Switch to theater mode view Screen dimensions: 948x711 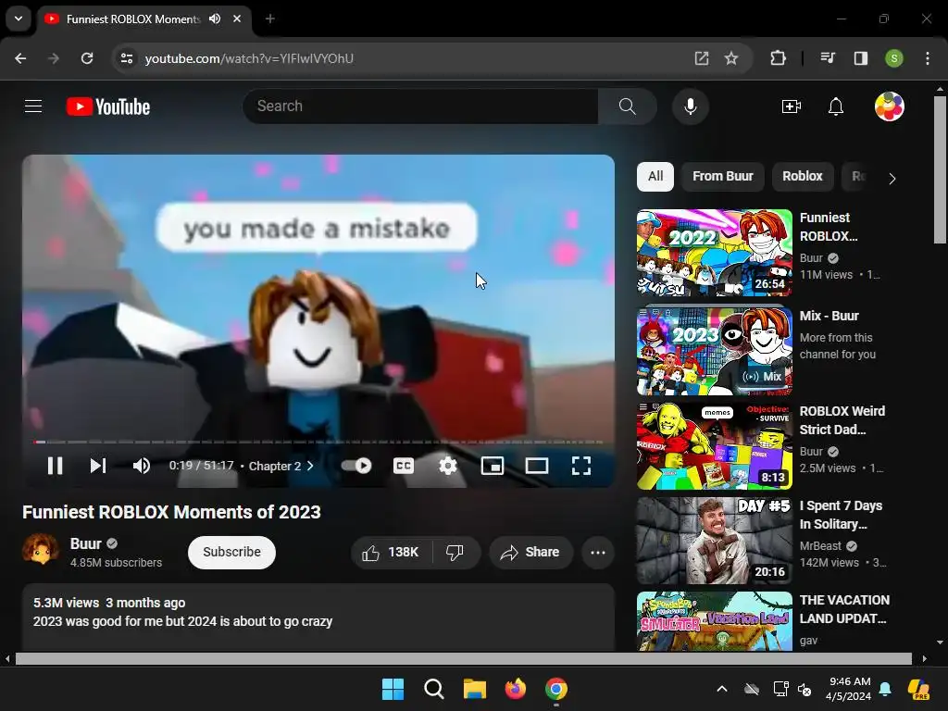537,466
